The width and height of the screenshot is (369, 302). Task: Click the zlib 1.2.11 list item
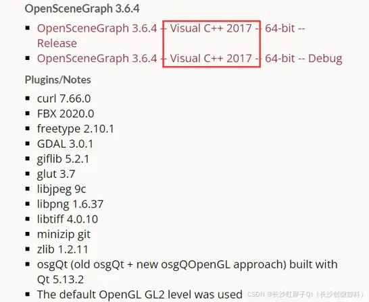(x=62, y=249)
